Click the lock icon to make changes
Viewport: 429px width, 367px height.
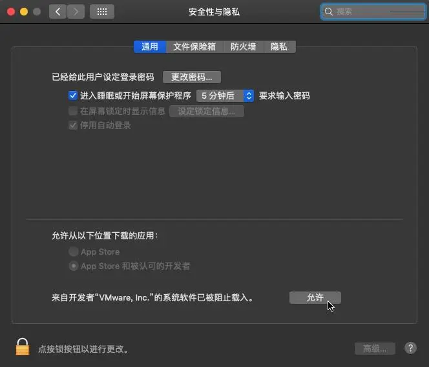(x=23, y=347)
